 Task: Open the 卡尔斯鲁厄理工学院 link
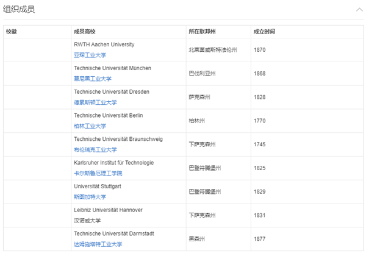pos(98,173)
